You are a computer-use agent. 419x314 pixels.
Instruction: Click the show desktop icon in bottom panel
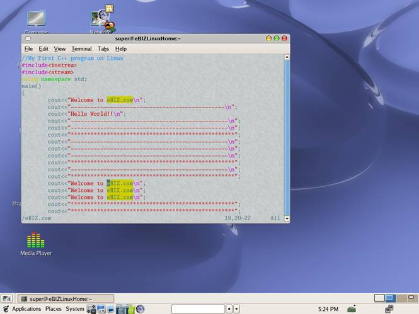tap(6, 298)
